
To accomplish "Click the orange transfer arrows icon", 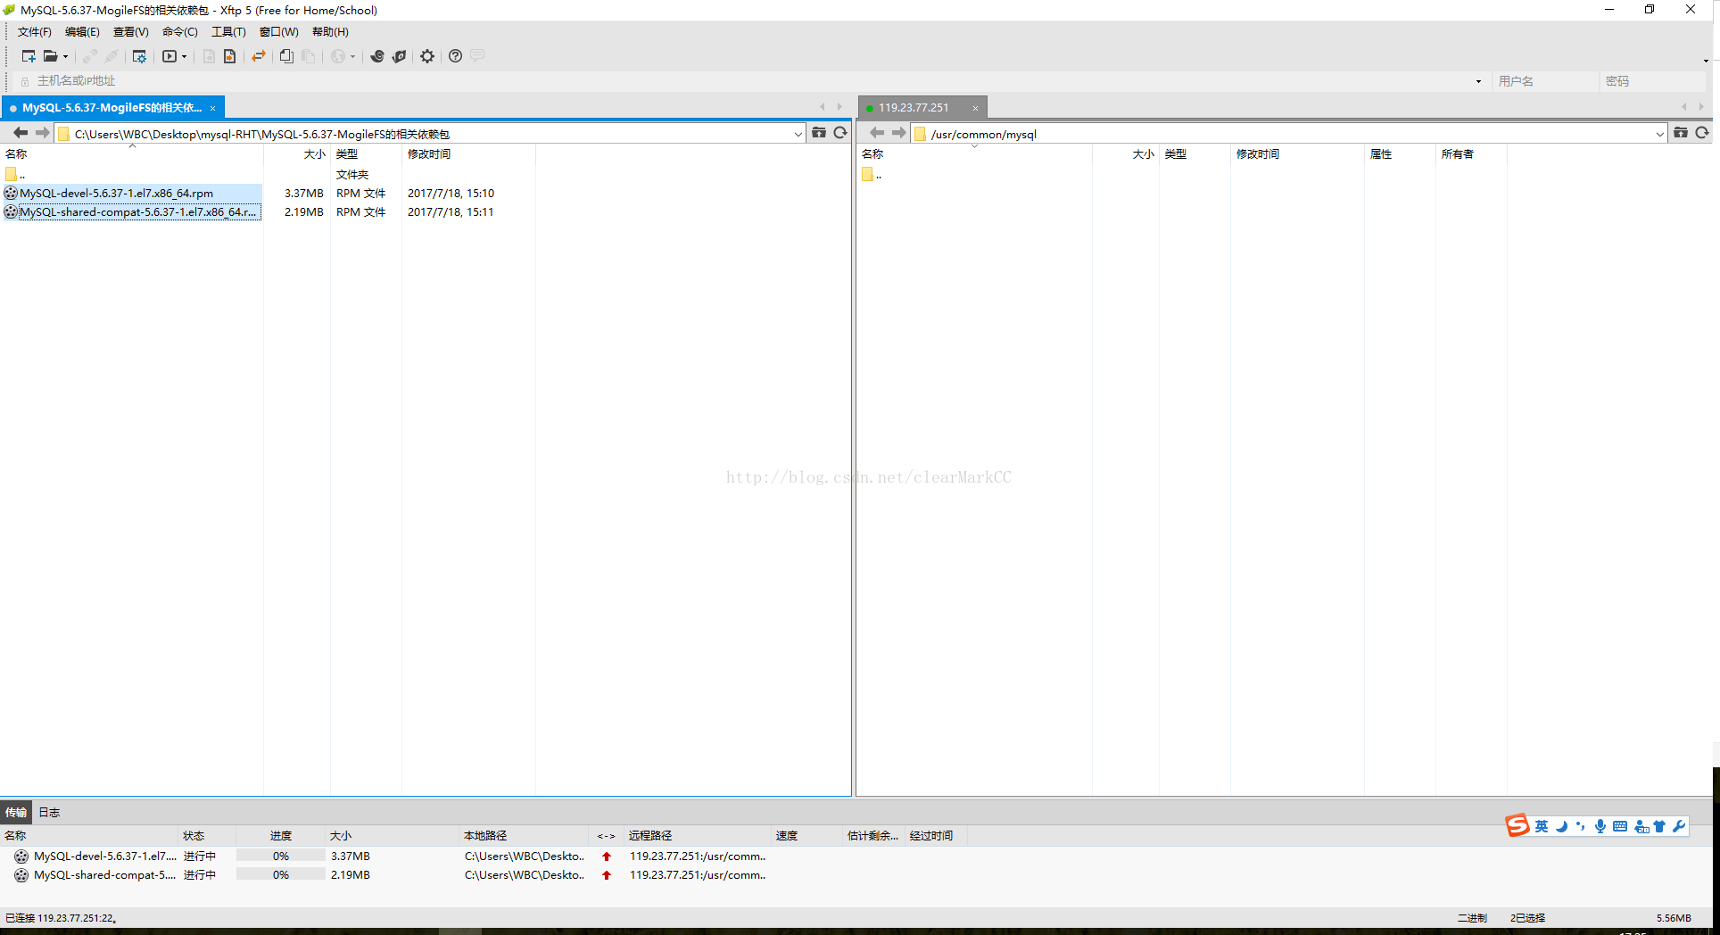I will 259,56.
